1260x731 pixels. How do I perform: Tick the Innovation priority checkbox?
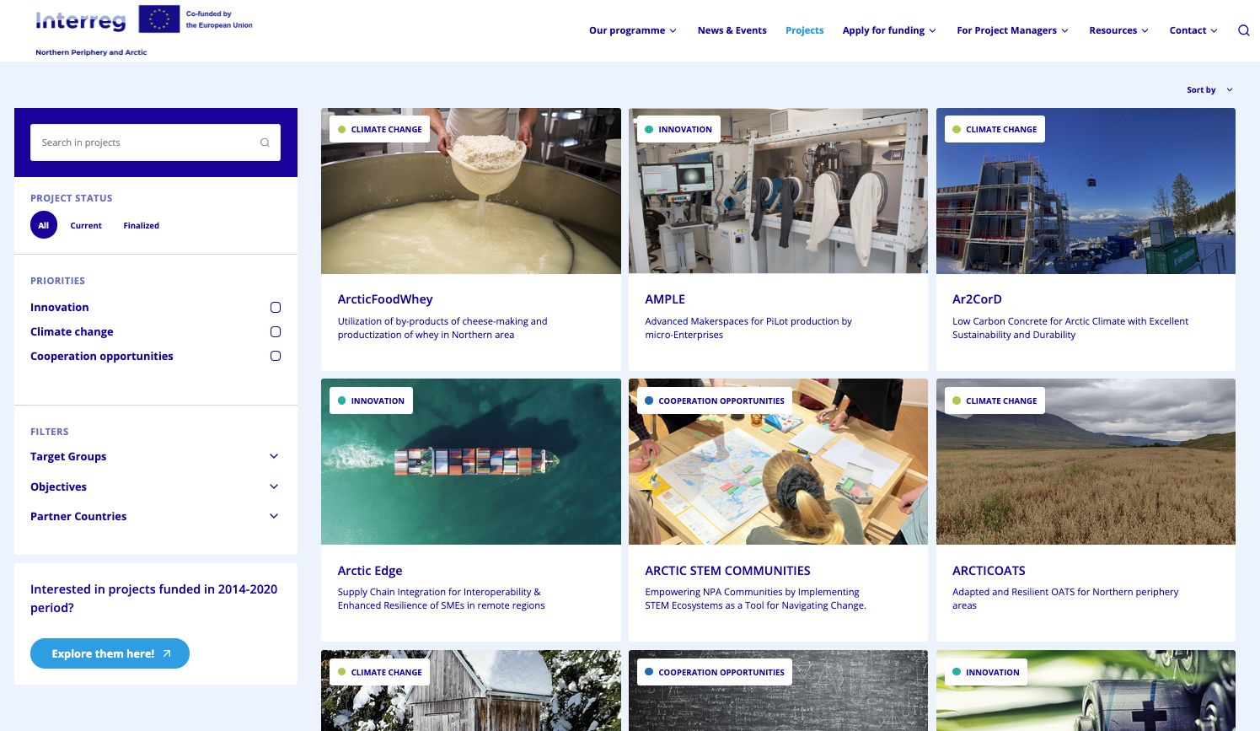[276, 308]
